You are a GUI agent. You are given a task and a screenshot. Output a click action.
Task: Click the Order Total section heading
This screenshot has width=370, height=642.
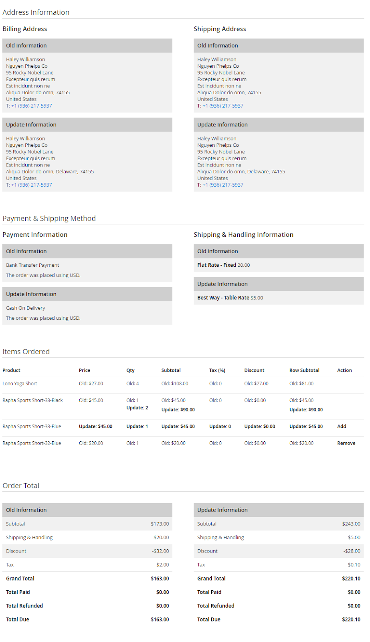tap(21, 486)
